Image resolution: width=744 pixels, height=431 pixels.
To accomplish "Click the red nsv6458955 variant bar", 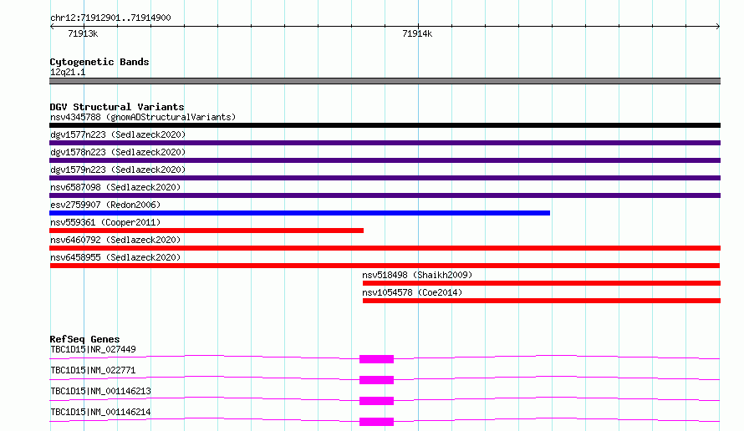I will point(385,266).
